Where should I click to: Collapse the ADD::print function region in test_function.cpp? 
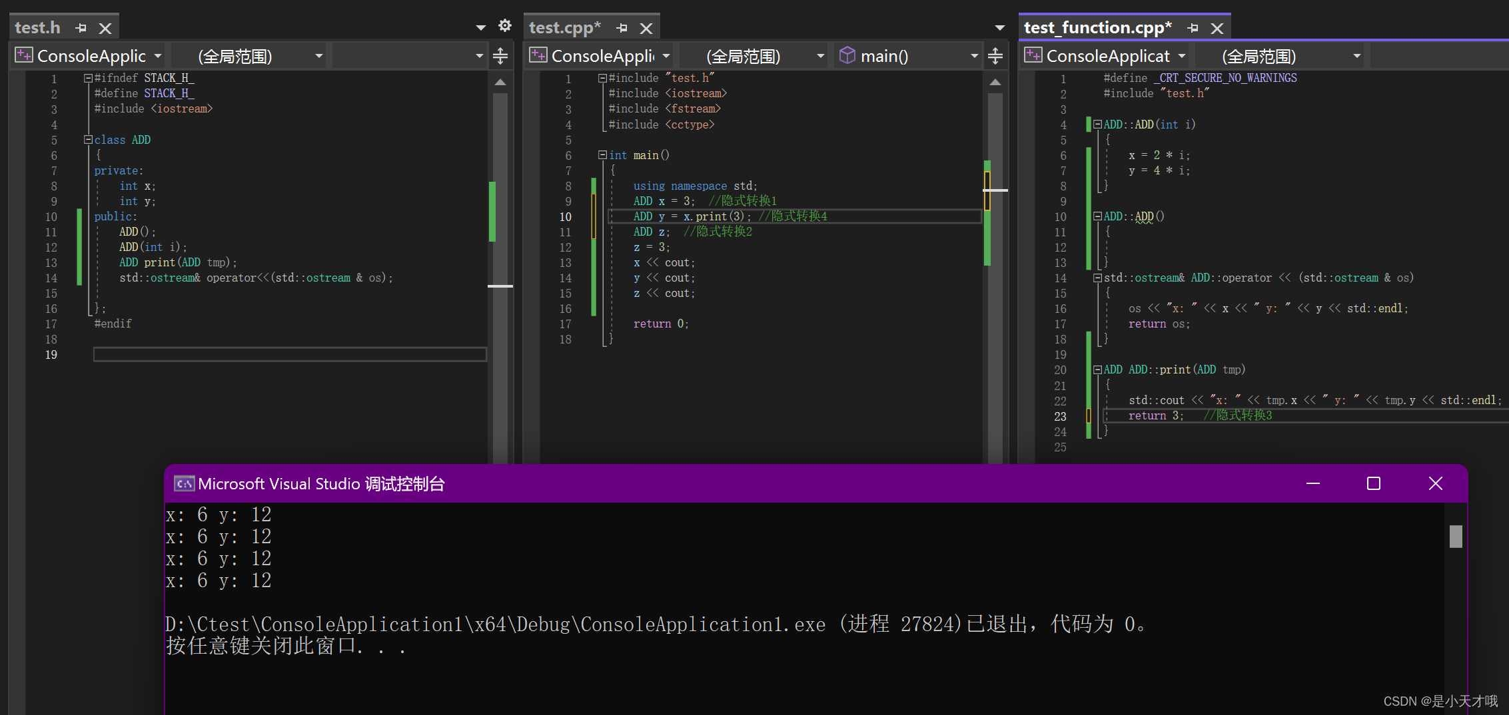click(x=1097, y=369)
